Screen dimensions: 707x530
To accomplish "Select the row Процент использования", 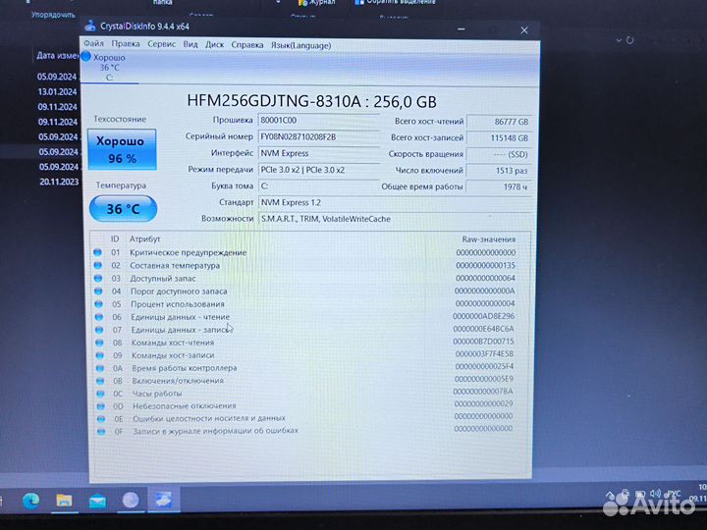I will pyautogui.click(x=304, y=303).
